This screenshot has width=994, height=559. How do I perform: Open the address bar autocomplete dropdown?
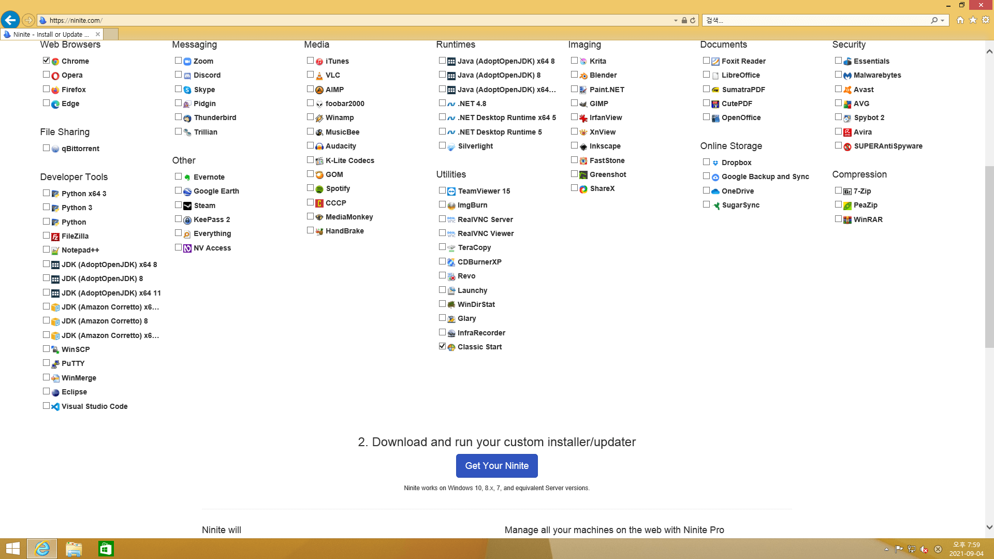[676, 21]
